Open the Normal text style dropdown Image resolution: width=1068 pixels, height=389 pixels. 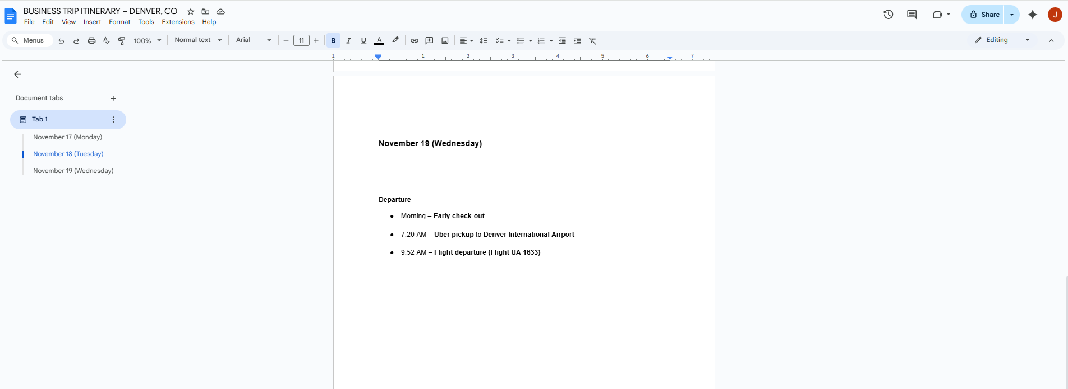[x=198, y=40]
